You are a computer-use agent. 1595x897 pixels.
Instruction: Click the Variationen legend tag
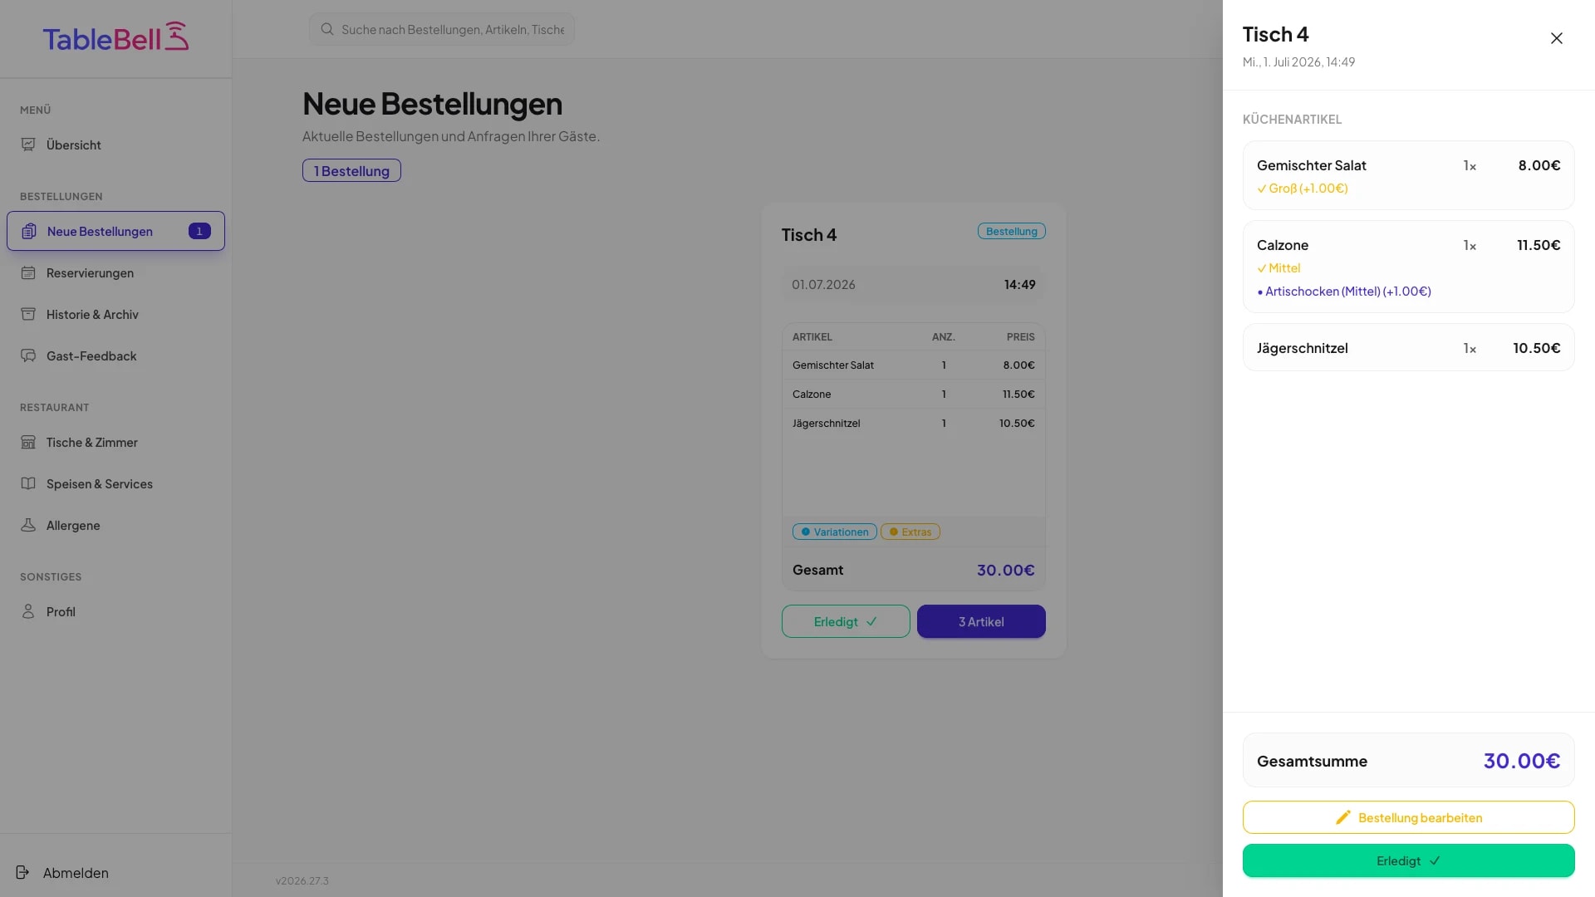[834, 532]
